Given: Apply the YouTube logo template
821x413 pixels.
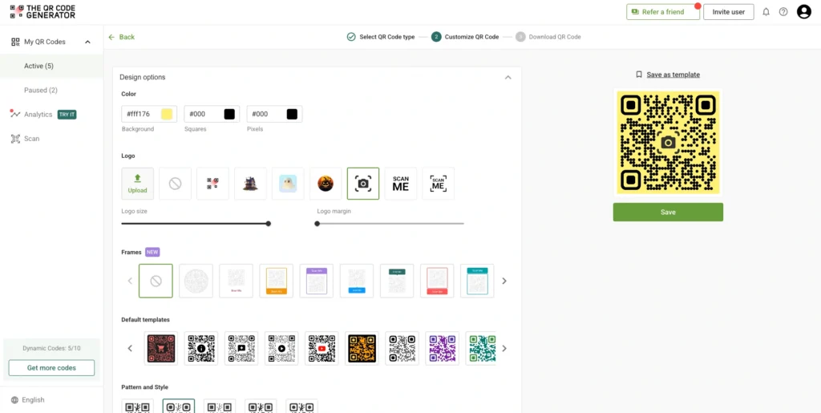Looking at the screenshot, I should click(322, 348).
